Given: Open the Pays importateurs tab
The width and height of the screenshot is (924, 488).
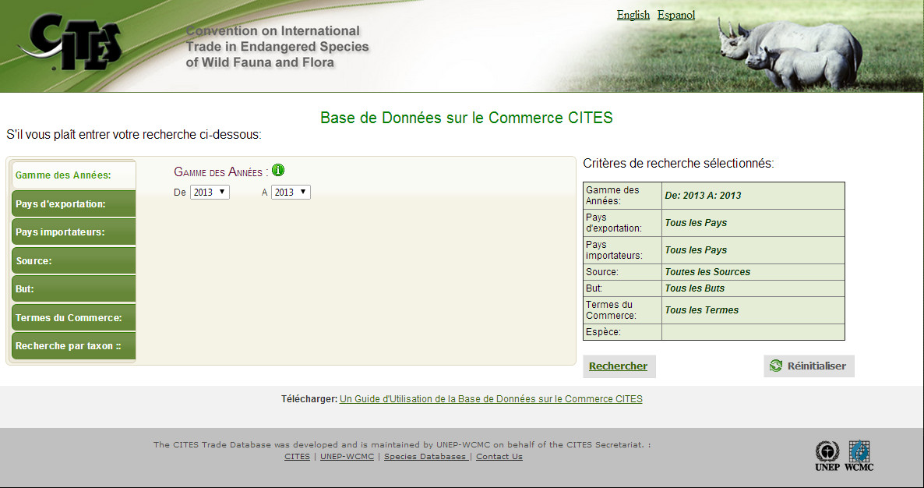Looking at the screenshot, I should click(74, 232).
